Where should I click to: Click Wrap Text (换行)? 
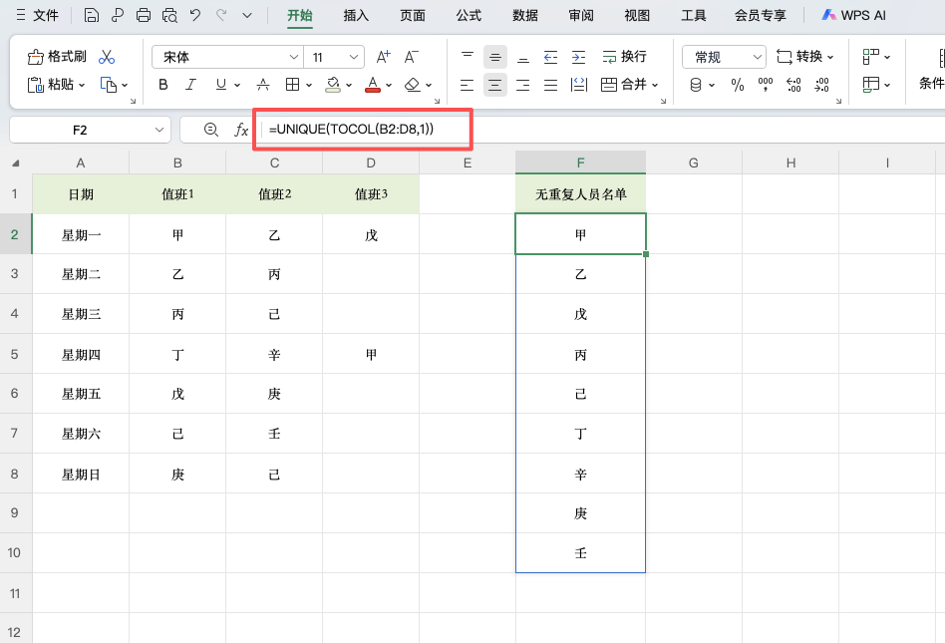click(x=624, y=57)
